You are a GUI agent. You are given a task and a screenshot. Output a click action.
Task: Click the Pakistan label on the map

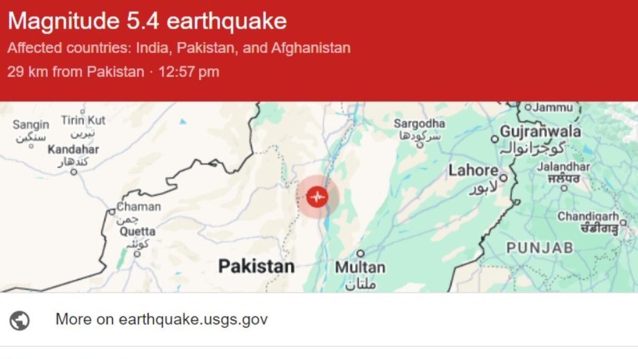pos(258,265)
